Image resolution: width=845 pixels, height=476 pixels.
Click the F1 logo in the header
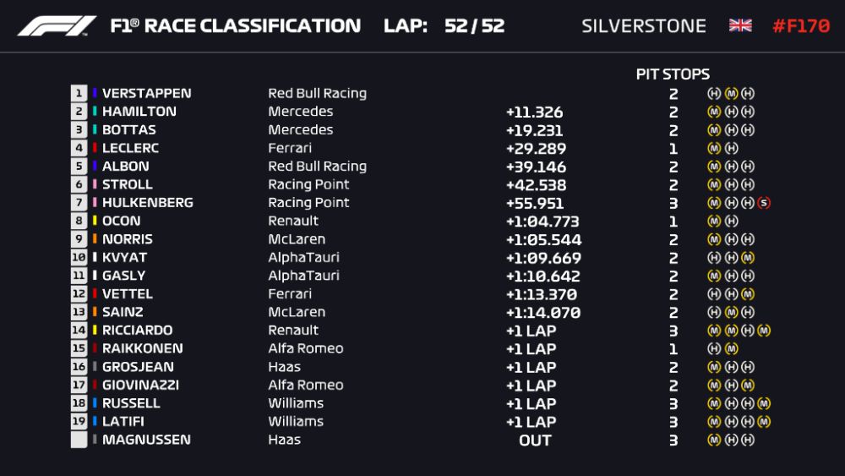tap(57, 26)
